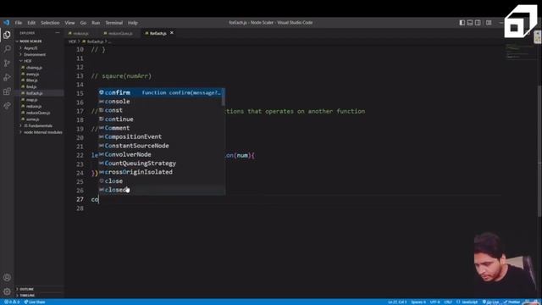Click the Ln 27 cursor position status item
Image resolution: width=542 pixels, height=305 pixels.
coord(397,302)
